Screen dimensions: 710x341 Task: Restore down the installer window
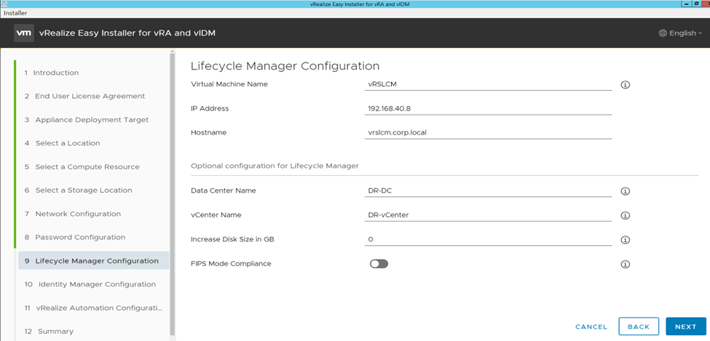tap(696, 4)
